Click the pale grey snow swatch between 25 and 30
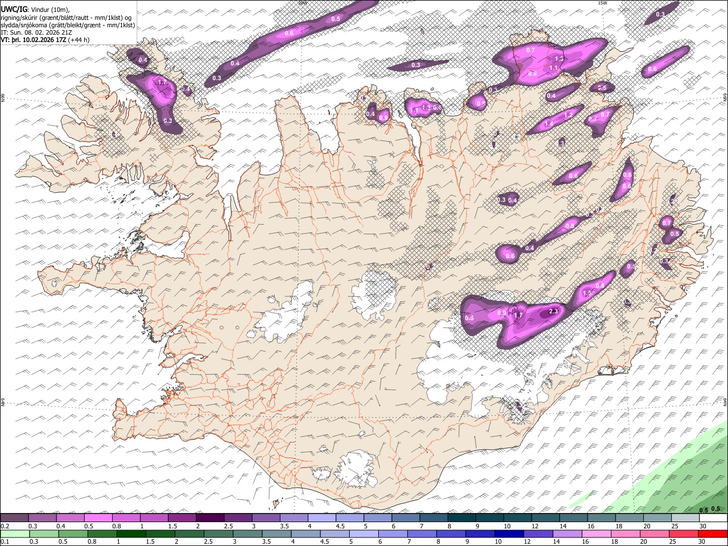 tap(685, 518)
